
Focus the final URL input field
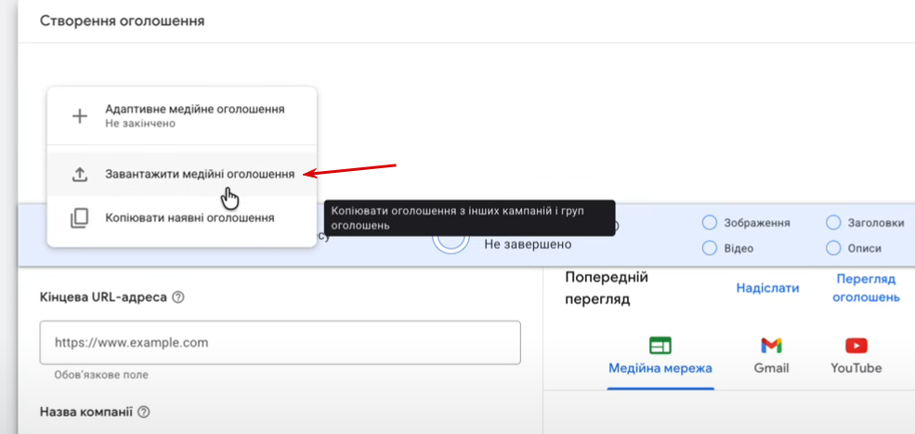(x=281, y=342)
